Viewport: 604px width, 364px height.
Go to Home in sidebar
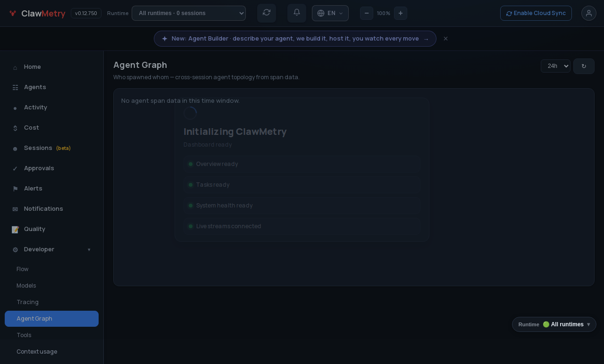point(51,67)
